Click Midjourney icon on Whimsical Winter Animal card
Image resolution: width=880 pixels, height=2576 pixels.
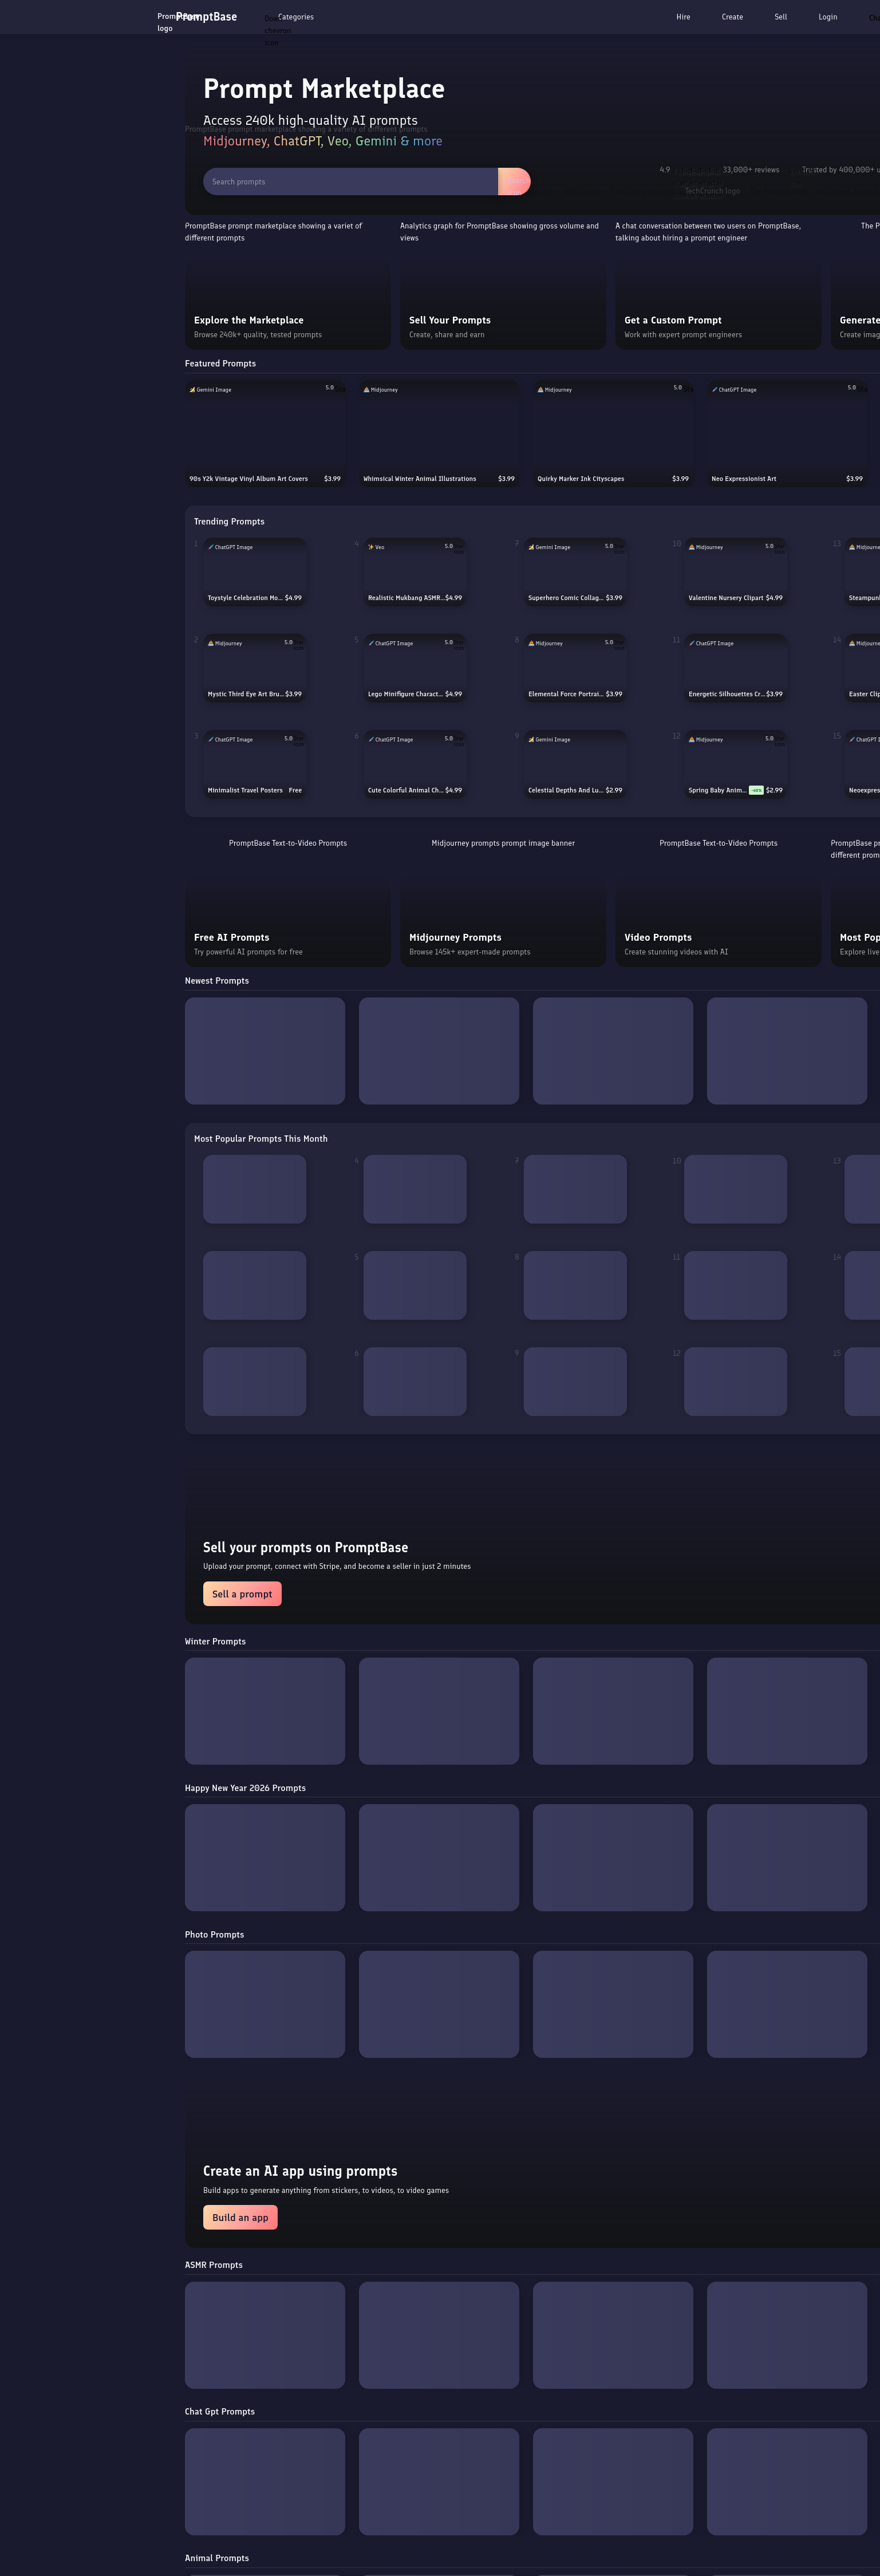366,390
